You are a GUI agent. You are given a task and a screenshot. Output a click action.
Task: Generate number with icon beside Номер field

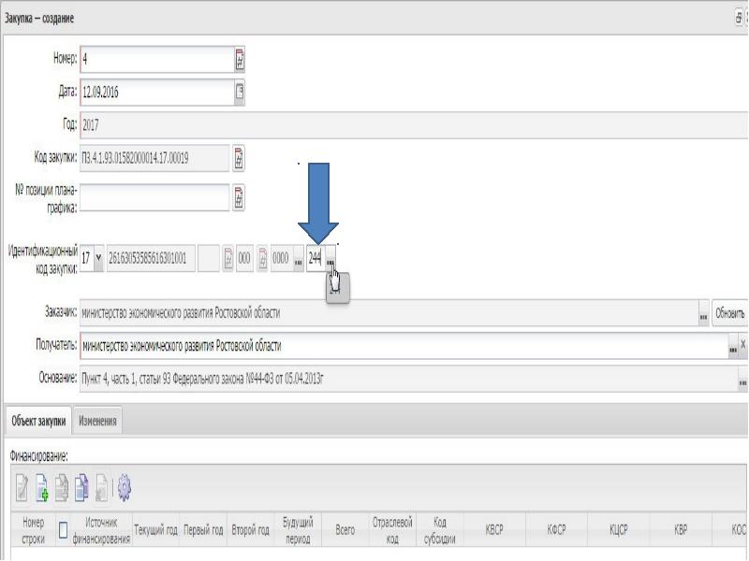pos(240,60)
